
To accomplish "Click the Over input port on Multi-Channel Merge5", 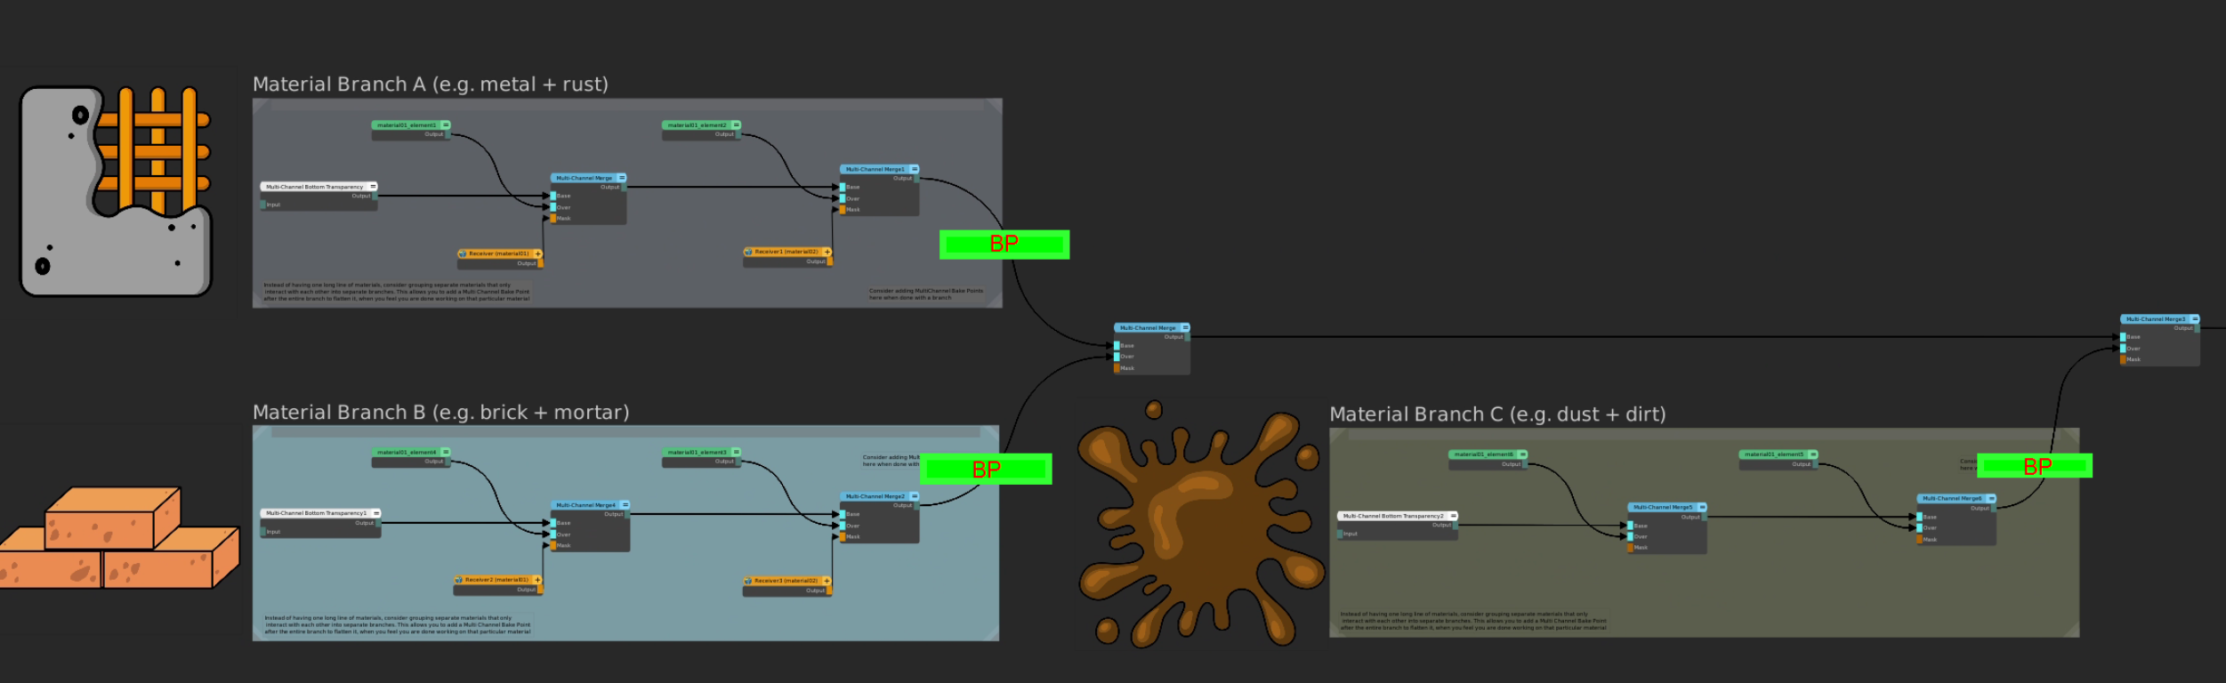I will coord(1630,537).
